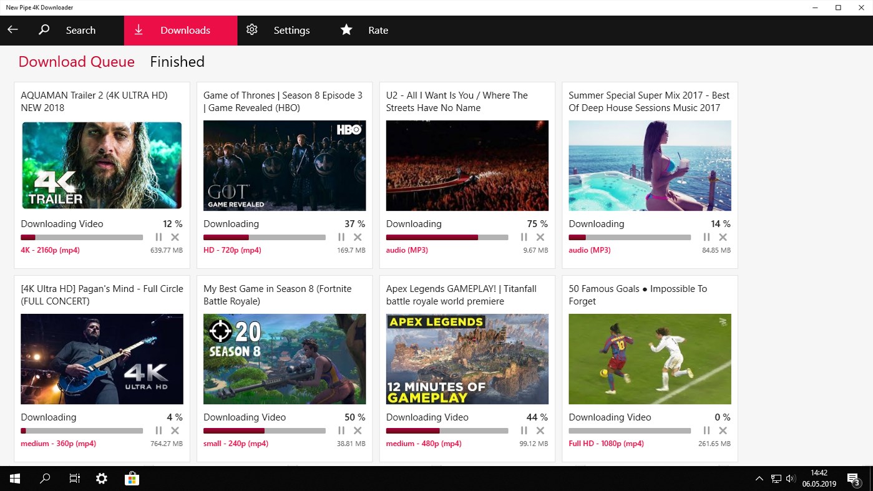Open the Summer Special Super Mix thumbnail
Image resolution: width=873 pixels, height=491 pixels.
point(650,165)
